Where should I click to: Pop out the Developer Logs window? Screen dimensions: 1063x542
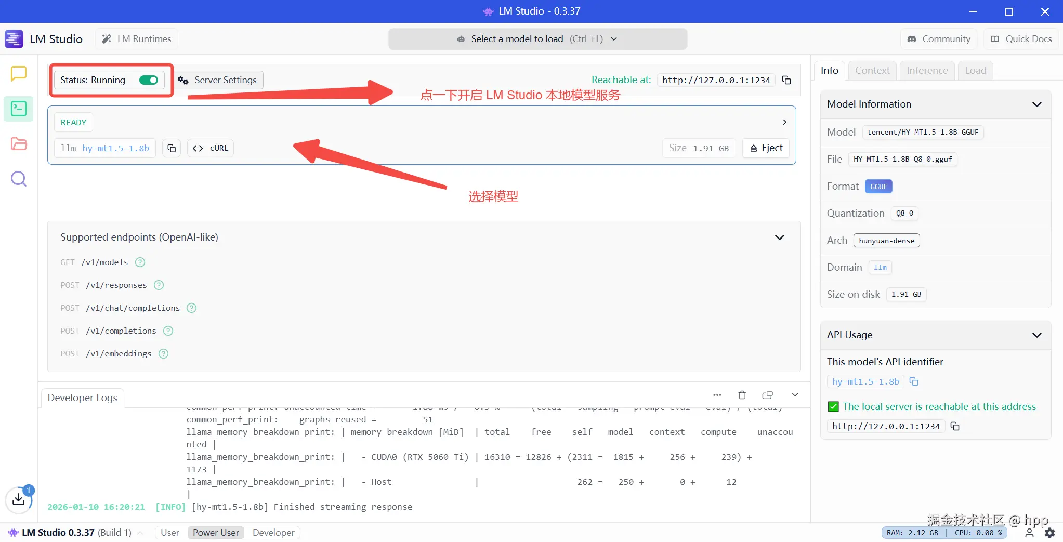(x=767, y=395)
